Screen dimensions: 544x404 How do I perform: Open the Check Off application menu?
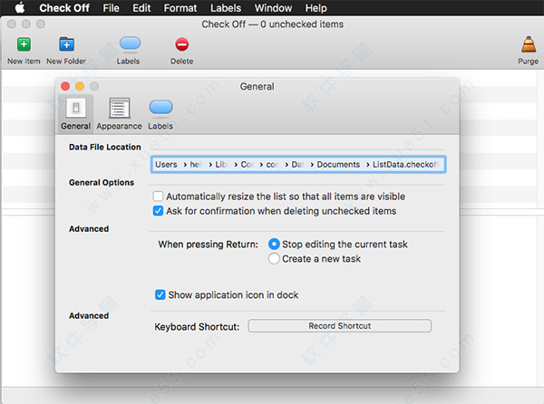(64, 7)
